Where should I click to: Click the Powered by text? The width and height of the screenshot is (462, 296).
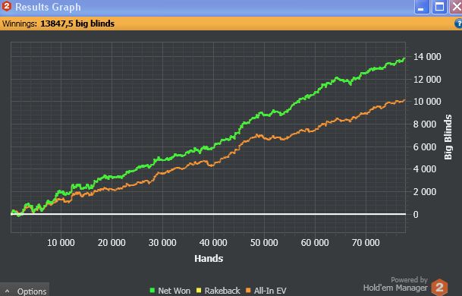409,279
